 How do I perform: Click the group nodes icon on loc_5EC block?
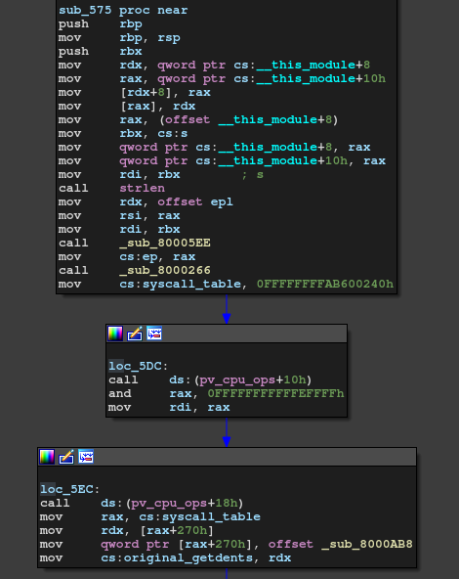pos(86,457)
